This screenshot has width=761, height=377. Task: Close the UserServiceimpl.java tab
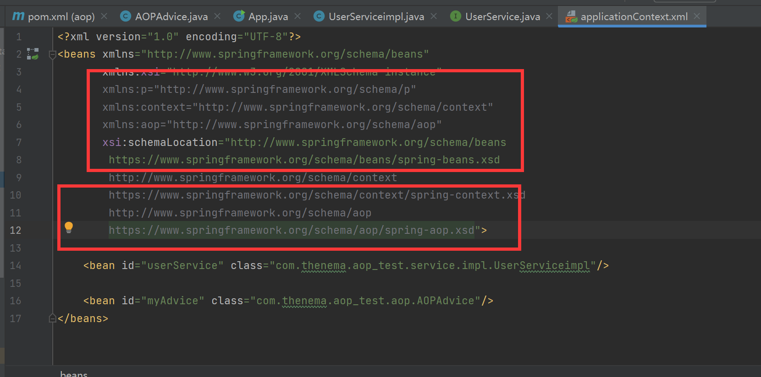(x=434, y=16)
